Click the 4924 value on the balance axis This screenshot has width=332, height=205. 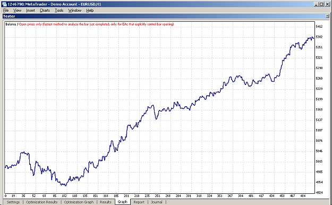(319, 192)
